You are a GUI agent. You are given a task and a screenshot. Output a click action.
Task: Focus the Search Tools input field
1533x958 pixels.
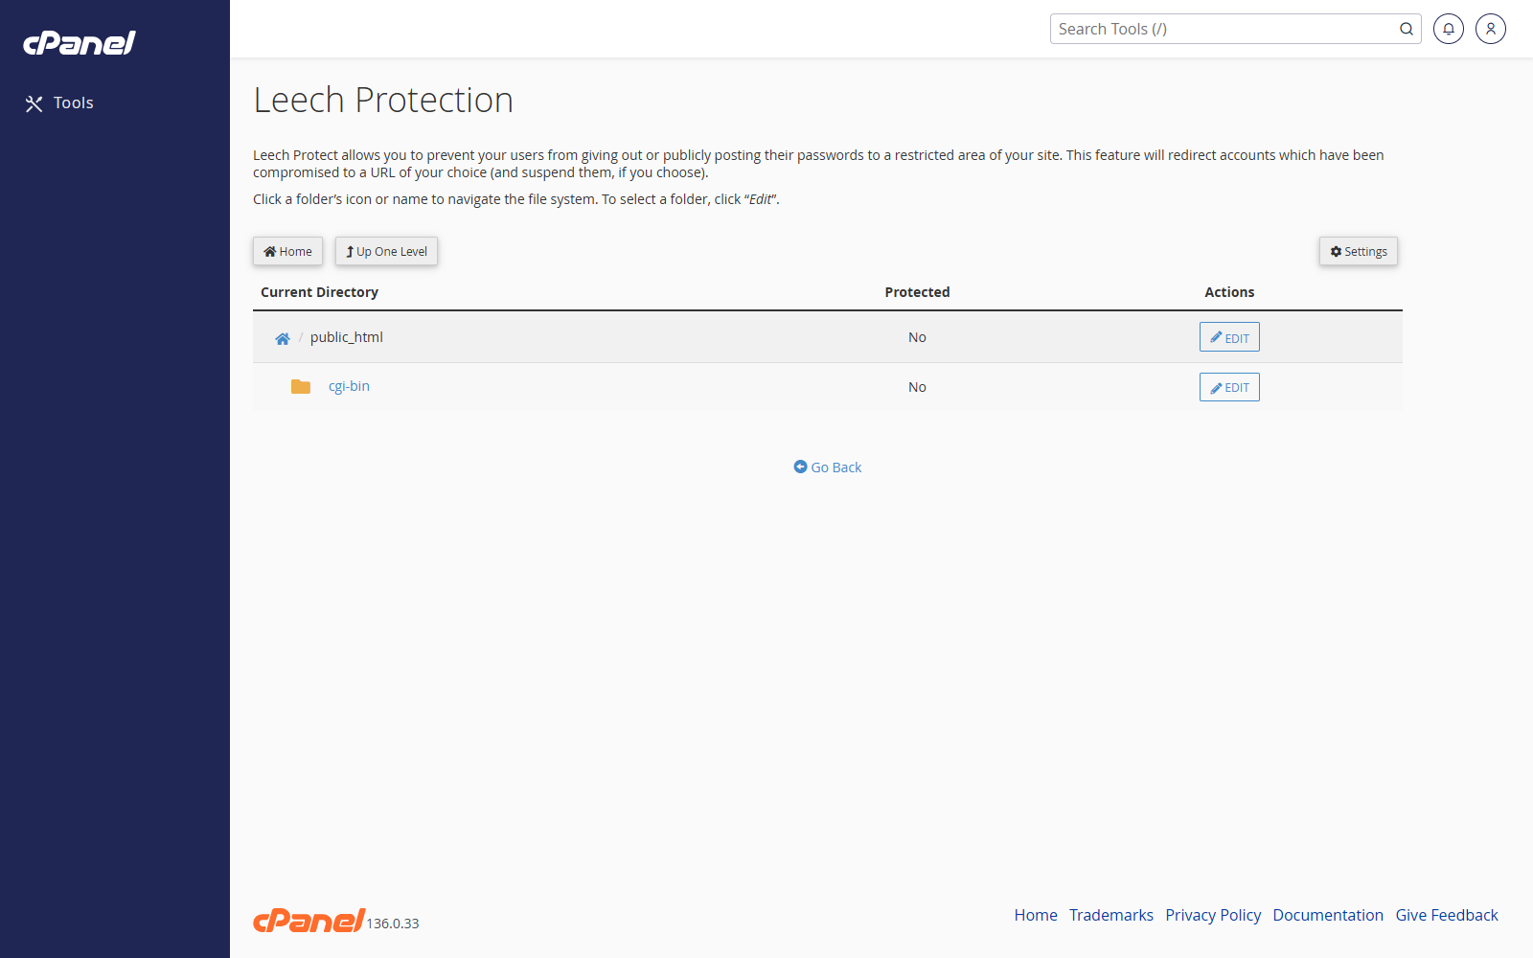(x=1235, y=29)
